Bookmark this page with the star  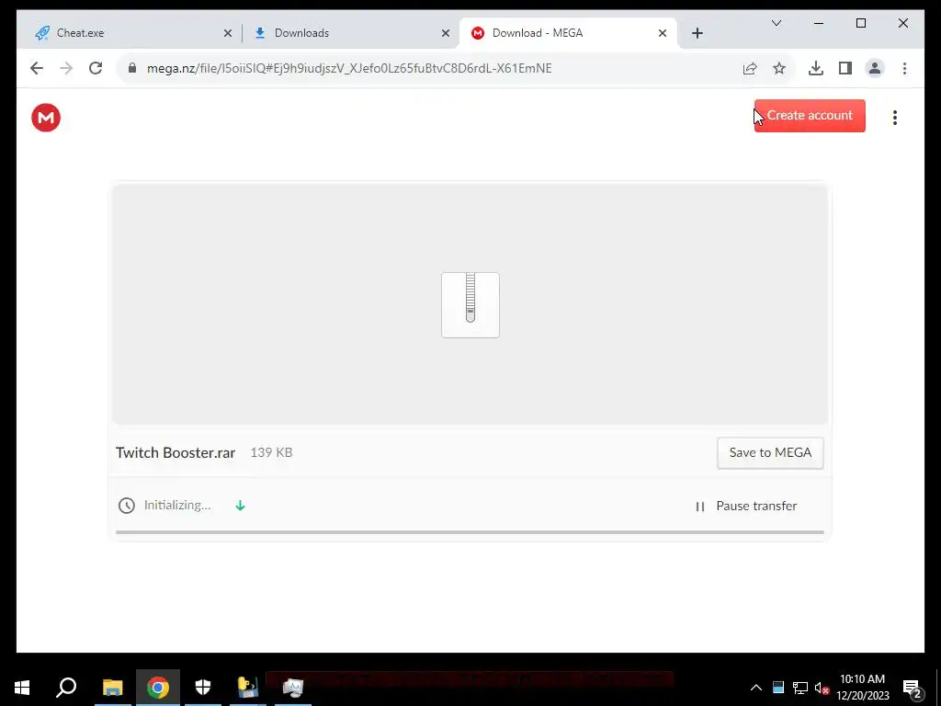coord(779,68)
